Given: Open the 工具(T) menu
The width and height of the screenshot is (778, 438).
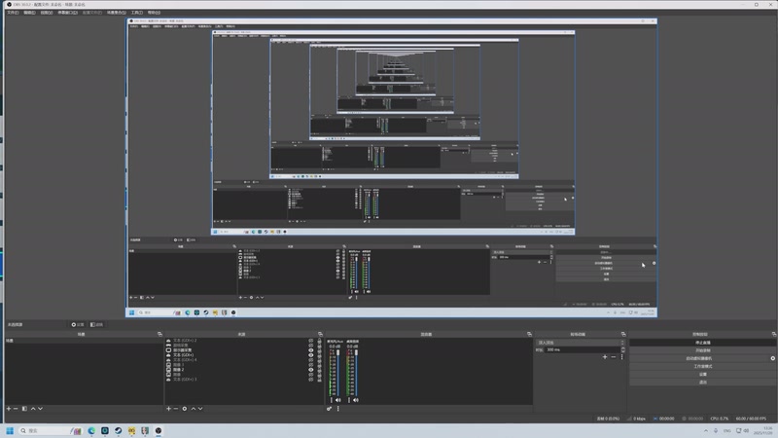Looking at the screenshot, I should [x=136, y=13].
